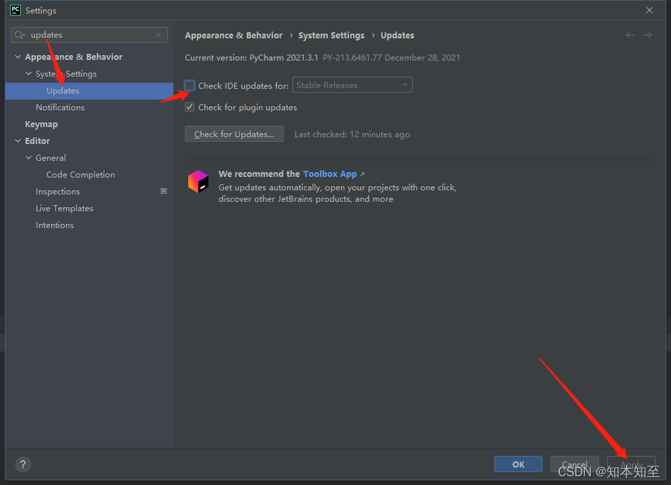Confirm settings with OK button

518,464
